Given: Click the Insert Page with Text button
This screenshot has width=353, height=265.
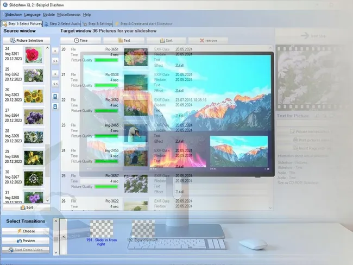Looking at the screenshot, I should [x=311, y=148].
